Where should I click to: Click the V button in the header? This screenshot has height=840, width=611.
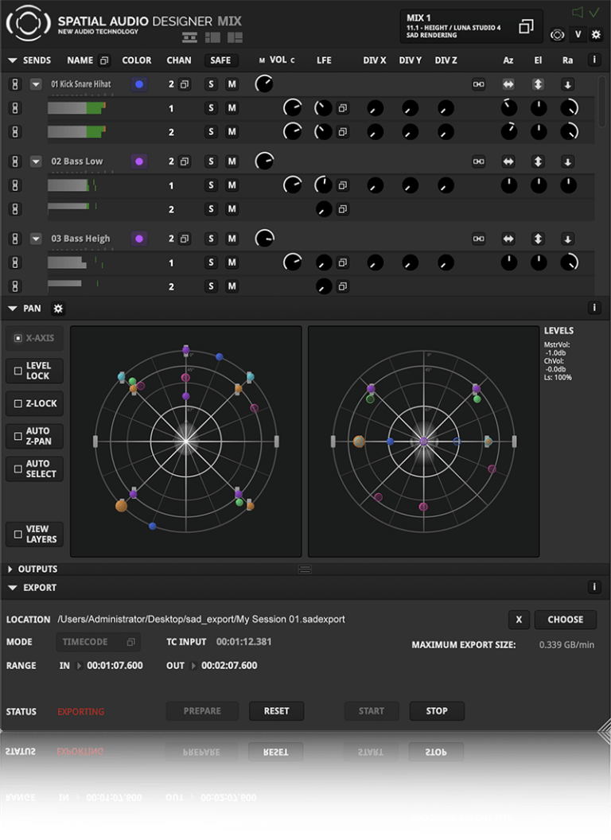[578, 34]
